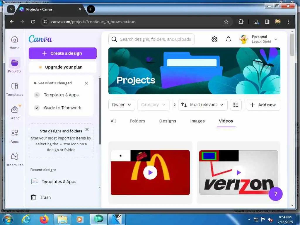The height and width of the screenshot is (225, 300).
Task: Open the Templates section in sidebar
Action: point(15,89)
